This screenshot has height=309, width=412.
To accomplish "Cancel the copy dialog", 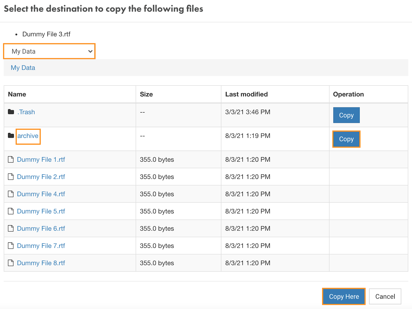I will pos(385,296).
